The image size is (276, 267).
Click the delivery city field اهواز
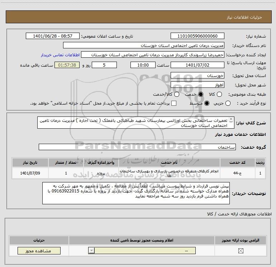tap(197, 85)
